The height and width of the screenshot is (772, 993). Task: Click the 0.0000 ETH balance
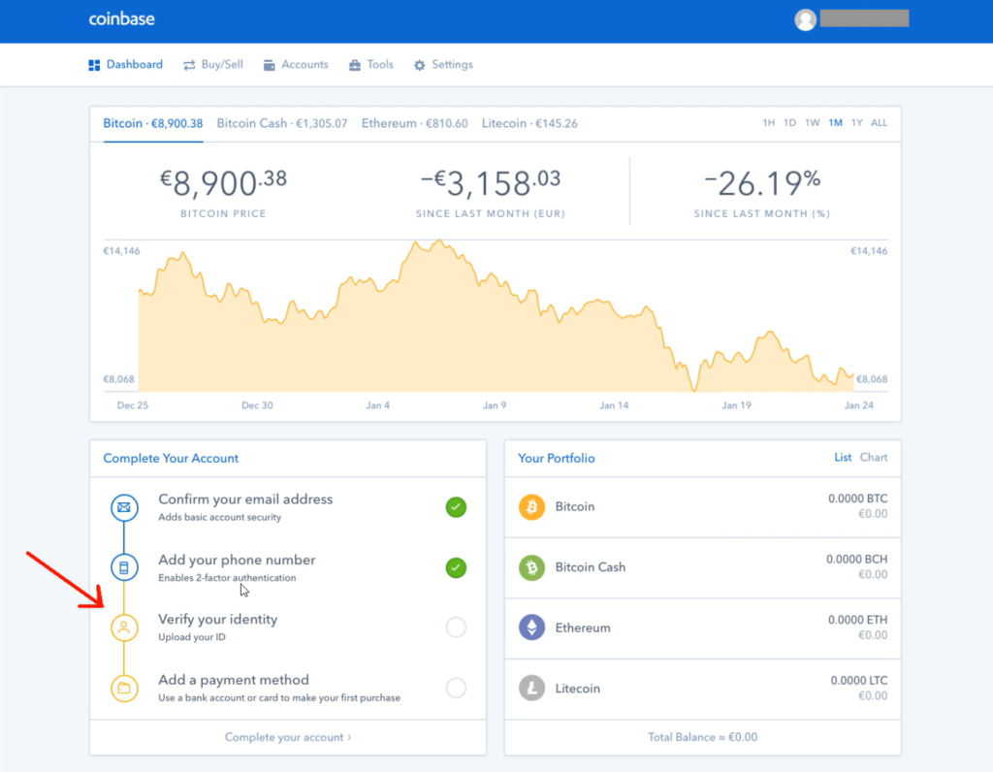(858, 620)
